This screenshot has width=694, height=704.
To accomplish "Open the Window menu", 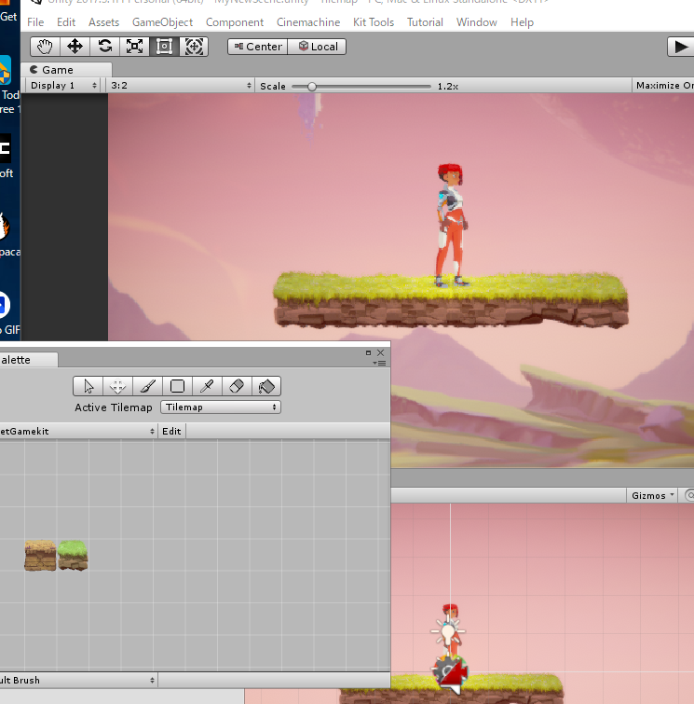I will click(x=476, y=22).
